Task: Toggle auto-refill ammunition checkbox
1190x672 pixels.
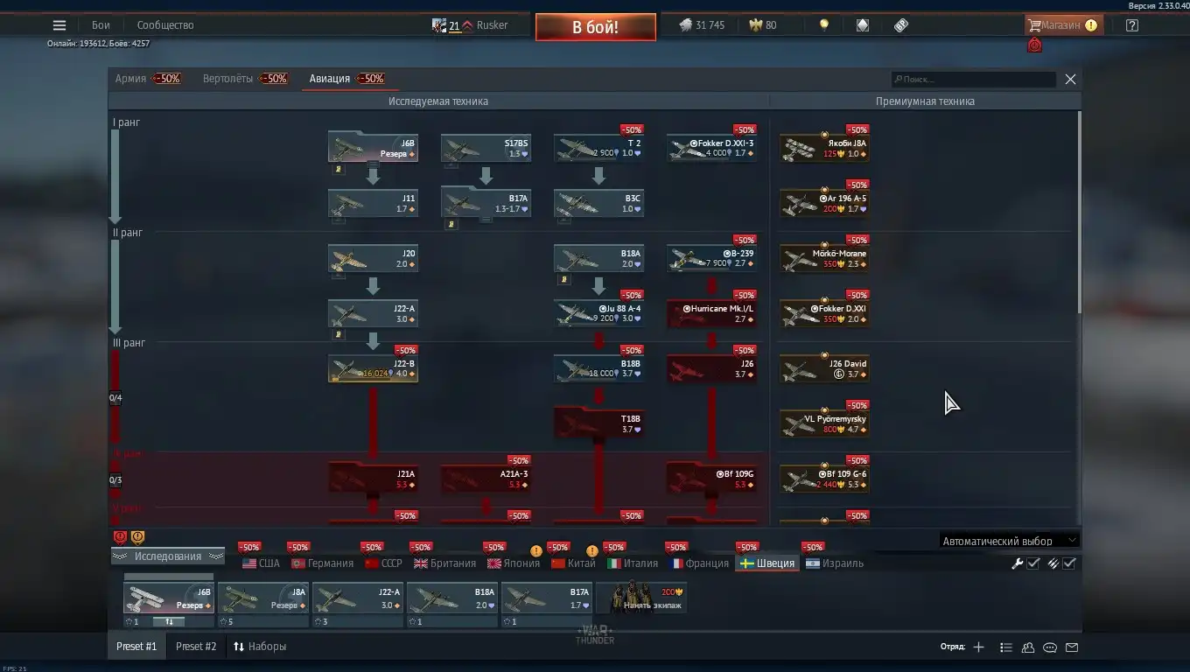Action: tap(1069, 563)
